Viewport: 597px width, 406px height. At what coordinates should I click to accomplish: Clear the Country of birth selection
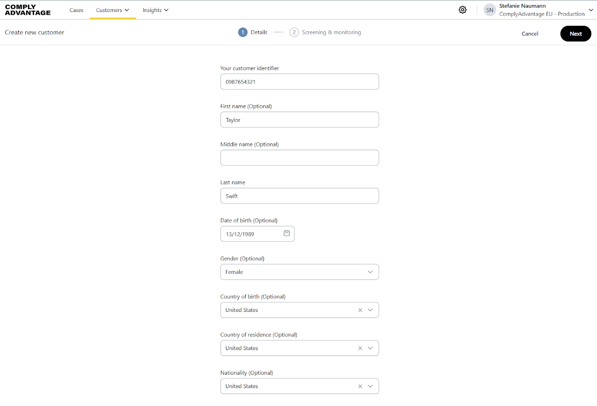coord(360,310)
